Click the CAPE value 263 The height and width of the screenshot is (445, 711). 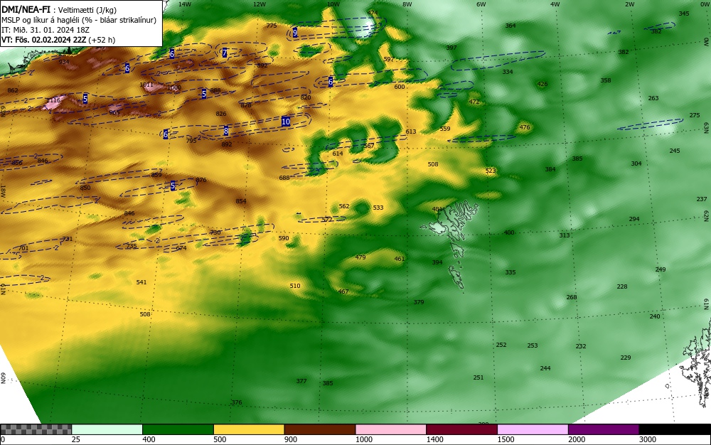tap(653, 98)
